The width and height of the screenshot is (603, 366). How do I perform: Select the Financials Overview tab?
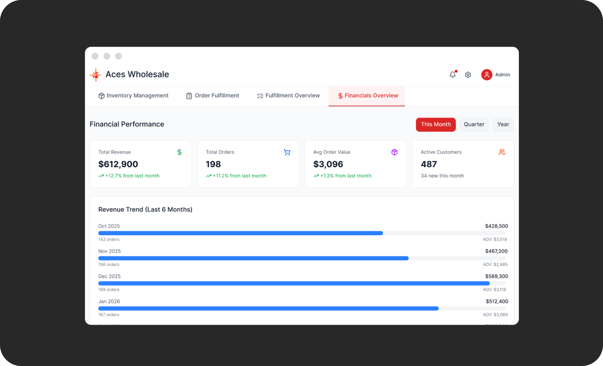click(x=368, y=96)
